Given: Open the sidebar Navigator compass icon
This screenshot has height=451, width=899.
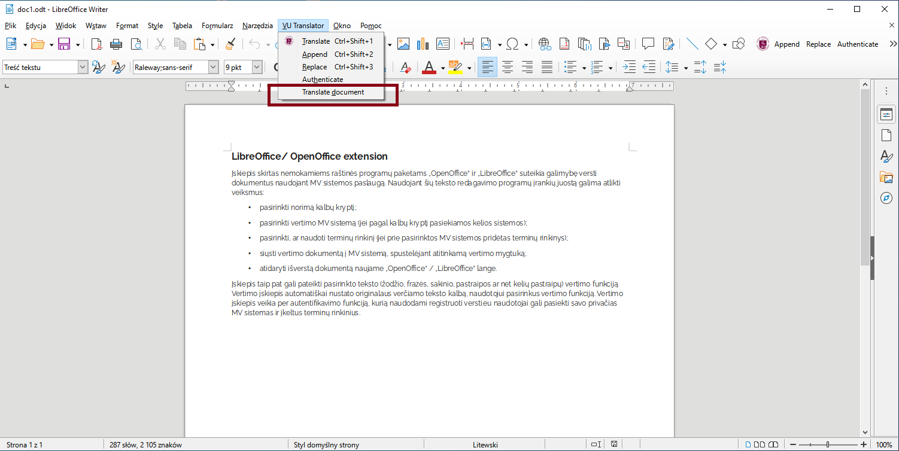Looking at the screenshot, I should (x=886, y=198).
